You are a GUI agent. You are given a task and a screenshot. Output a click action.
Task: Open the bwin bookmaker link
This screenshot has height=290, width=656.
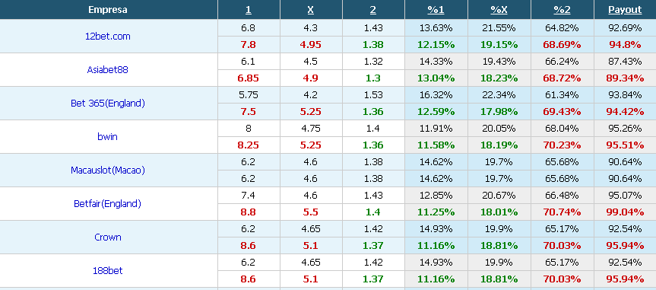point(107,136)
